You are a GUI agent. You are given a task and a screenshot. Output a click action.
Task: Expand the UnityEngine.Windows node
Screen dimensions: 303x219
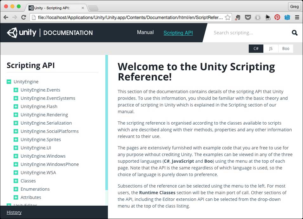(16, 156)
